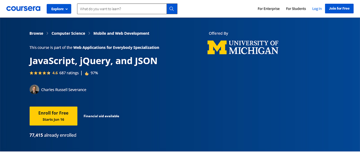360x152 pixels.
Task: Open the For Students link
Action: pos(296,9)
